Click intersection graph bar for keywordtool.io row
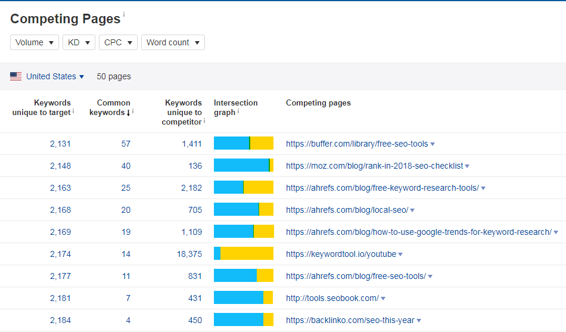566x332 pixels. [x=244, y=253]
